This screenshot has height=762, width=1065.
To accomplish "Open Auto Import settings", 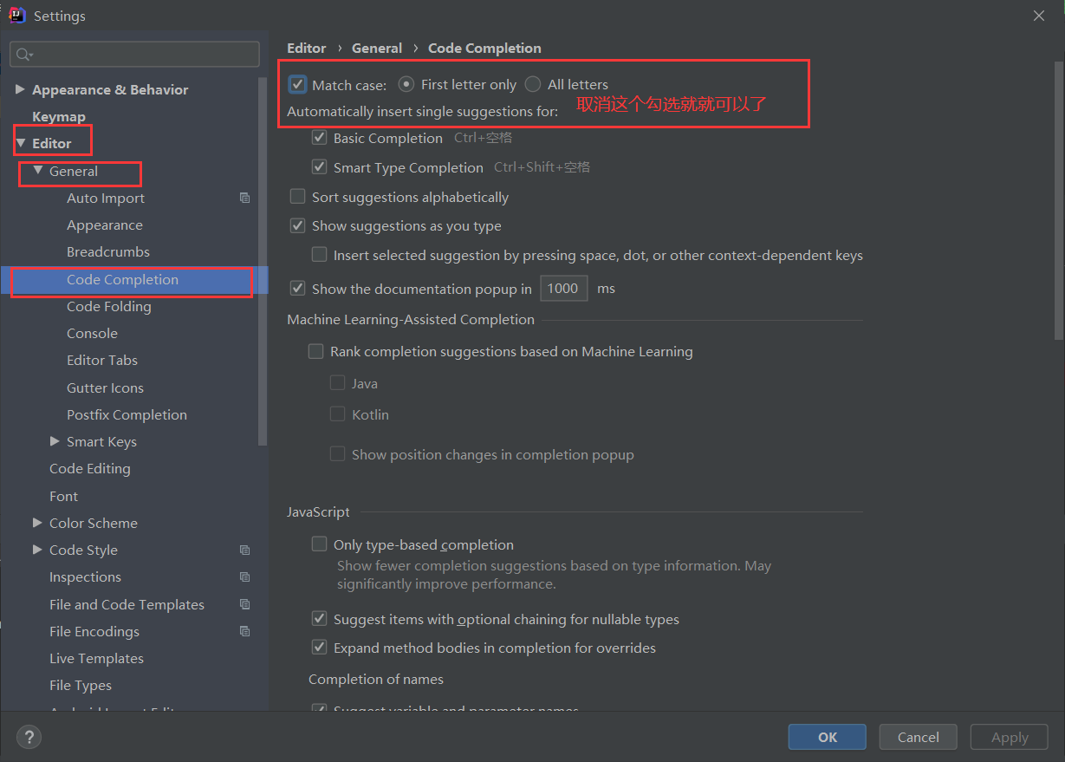I will click(106, 199).
